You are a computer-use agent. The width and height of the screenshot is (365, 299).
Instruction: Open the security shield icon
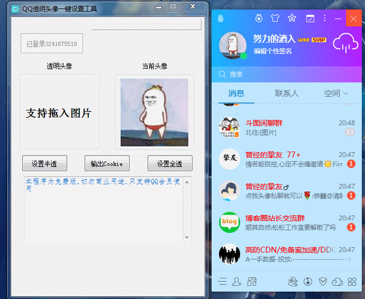click(x=323, y=282)
